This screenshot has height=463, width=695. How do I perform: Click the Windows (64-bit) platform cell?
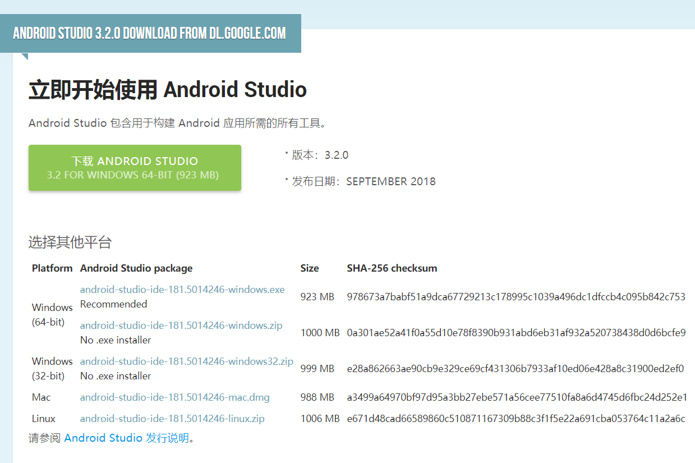point(52,315)
